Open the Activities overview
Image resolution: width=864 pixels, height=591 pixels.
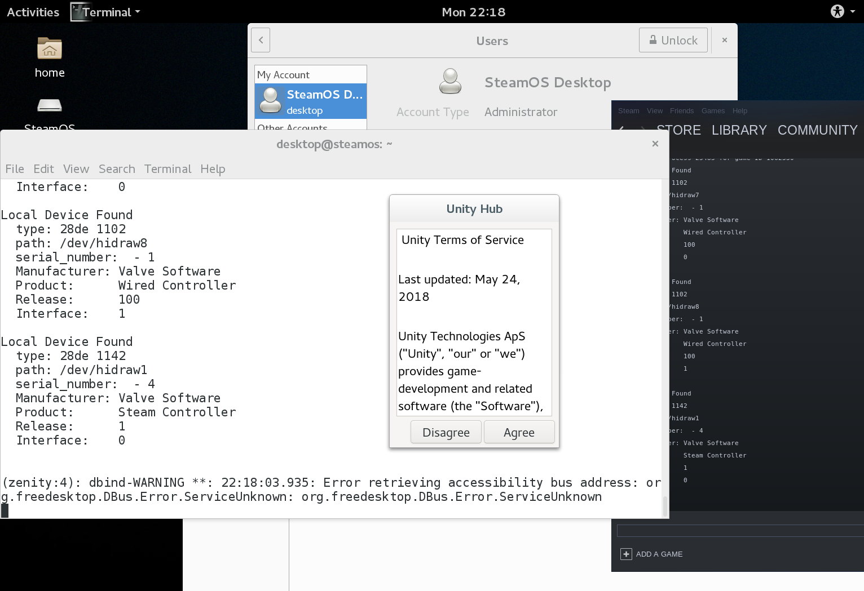pos(33,12)
